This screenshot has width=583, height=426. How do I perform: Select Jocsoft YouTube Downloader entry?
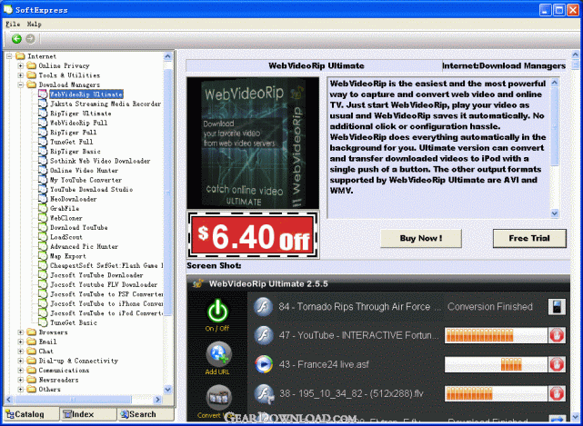point(96,275)
